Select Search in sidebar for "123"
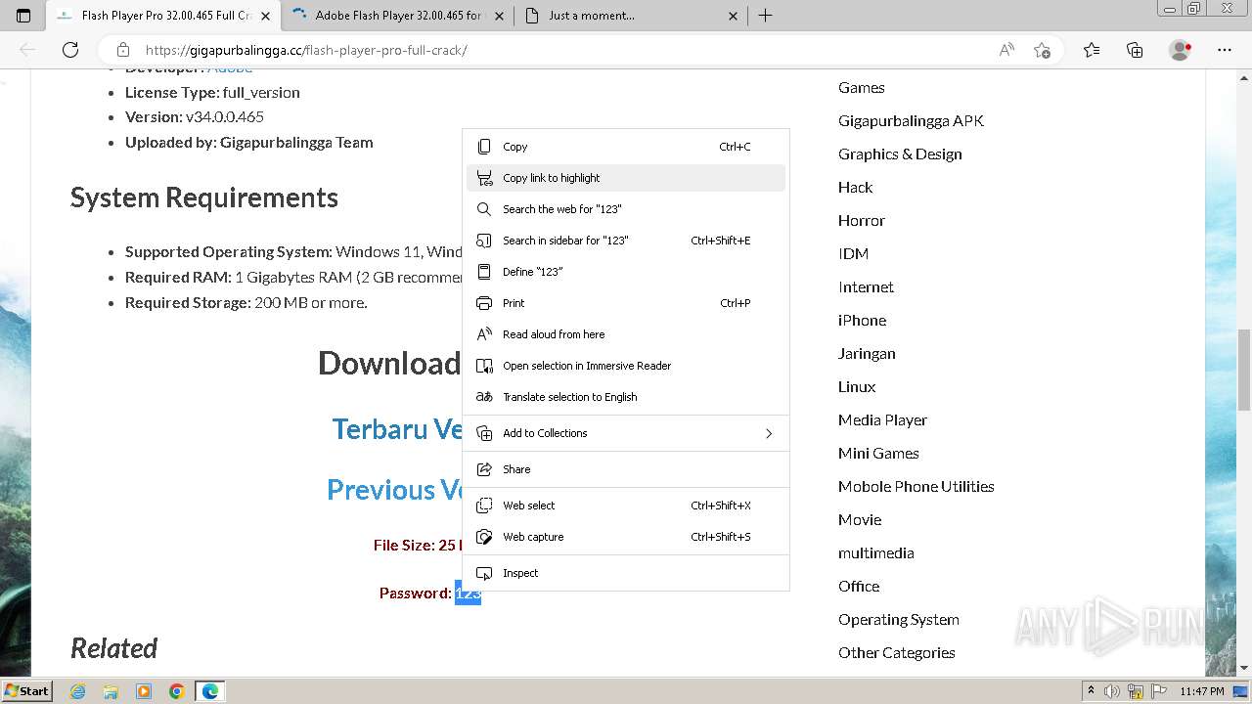 point(626,241)
